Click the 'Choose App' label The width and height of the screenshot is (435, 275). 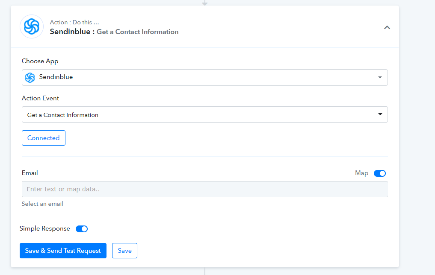pyautogui.click(x=40, y=61)
